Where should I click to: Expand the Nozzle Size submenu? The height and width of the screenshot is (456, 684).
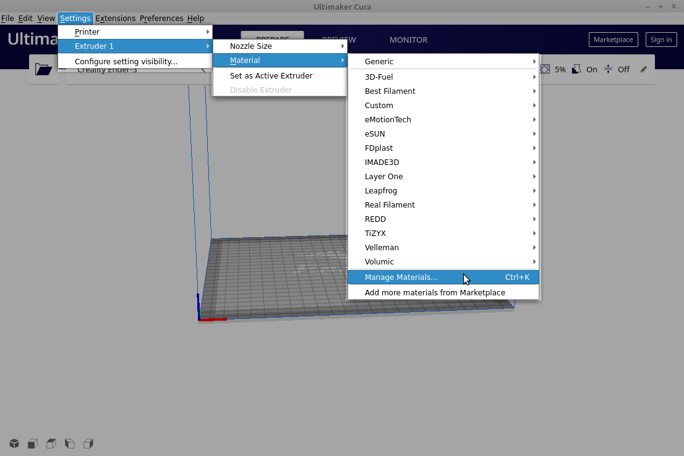280,46
